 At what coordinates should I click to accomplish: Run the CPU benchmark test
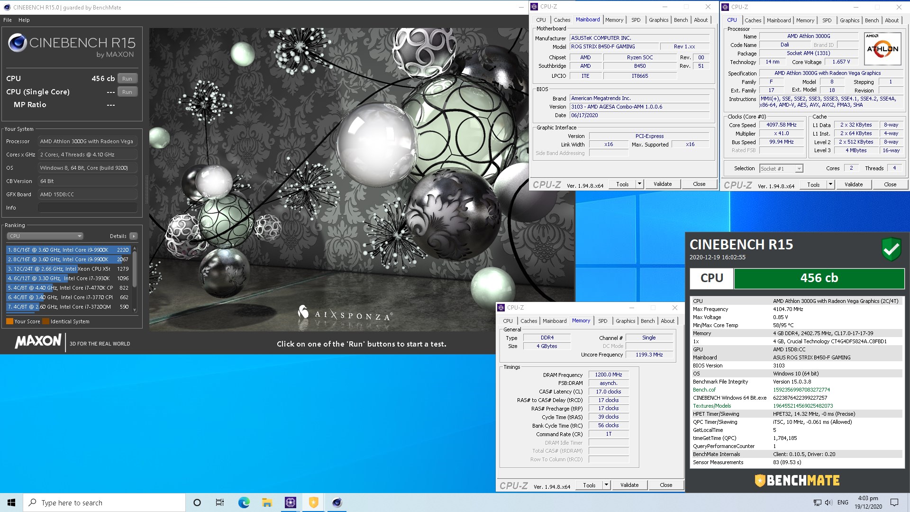(x=127, y=79)
